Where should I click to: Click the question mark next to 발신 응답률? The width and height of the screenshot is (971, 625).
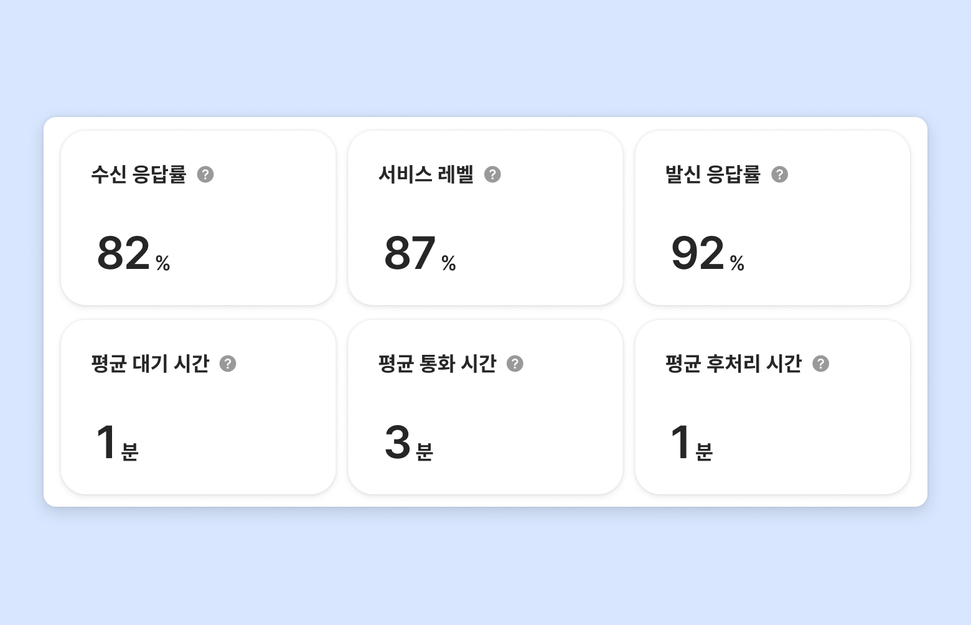[x=779, y=174]
